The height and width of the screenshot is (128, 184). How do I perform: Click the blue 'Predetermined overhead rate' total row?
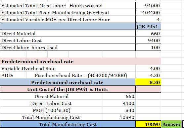tap(68, 82)
